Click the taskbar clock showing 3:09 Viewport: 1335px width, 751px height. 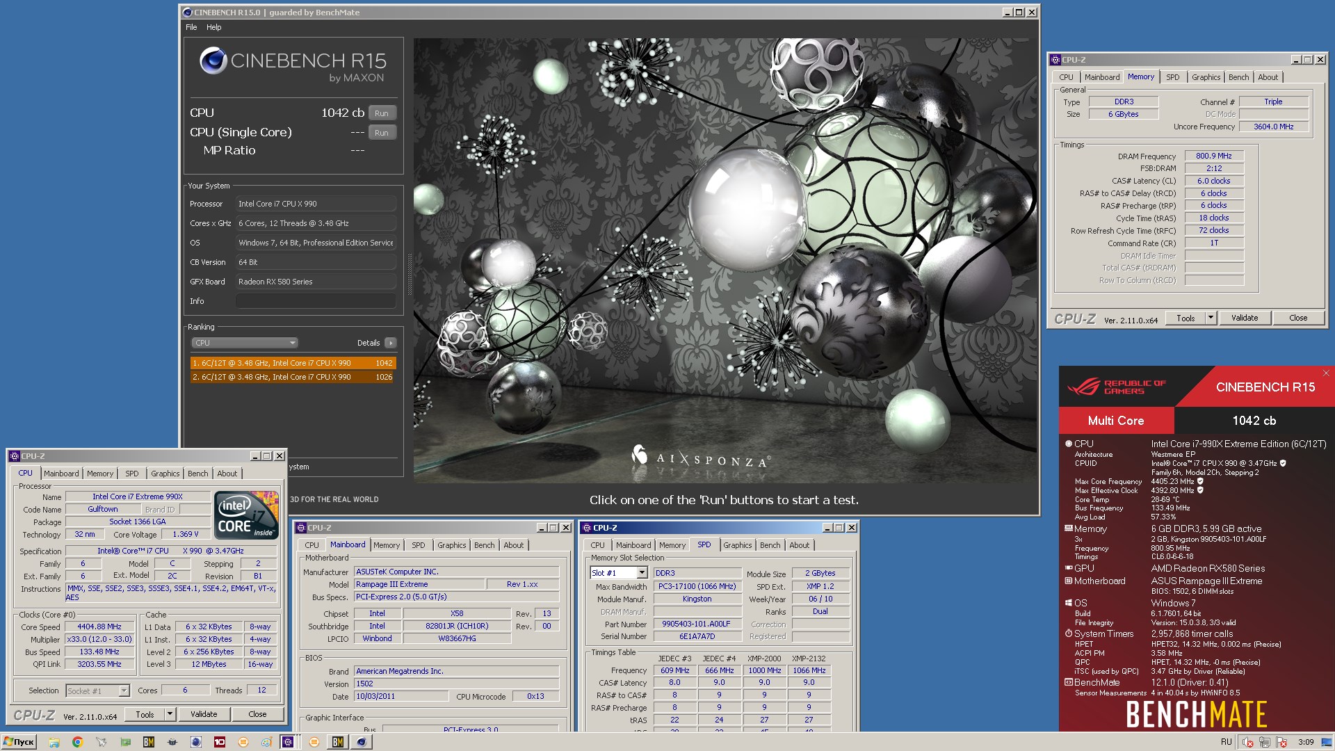(x=1306, y=742)
